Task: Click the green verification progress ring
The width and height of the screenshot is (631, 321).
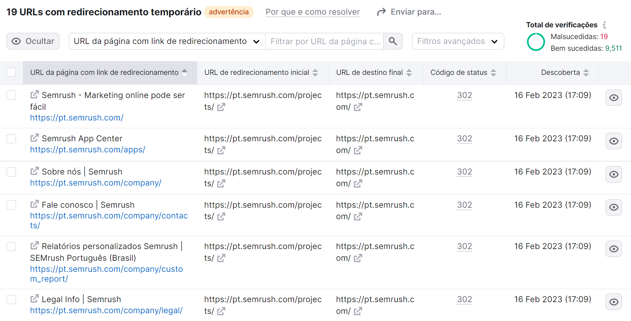Action: (x=536, y=42)
